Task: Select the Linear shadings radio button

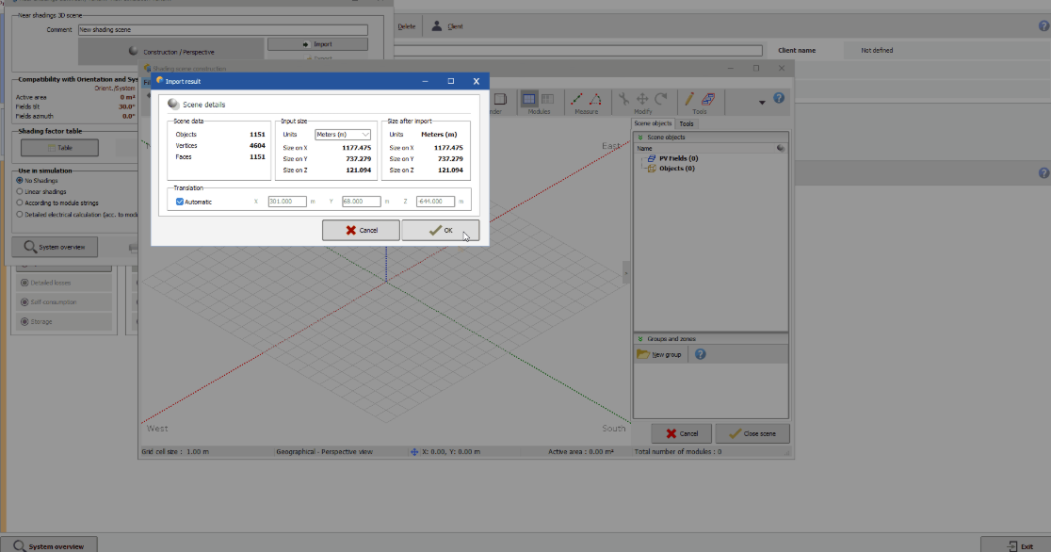Action: [20, 190]
